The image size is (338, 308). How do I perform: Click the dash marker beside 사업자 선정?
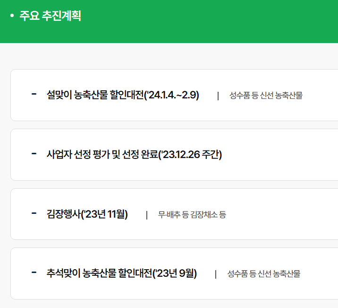tap(34, 154)
